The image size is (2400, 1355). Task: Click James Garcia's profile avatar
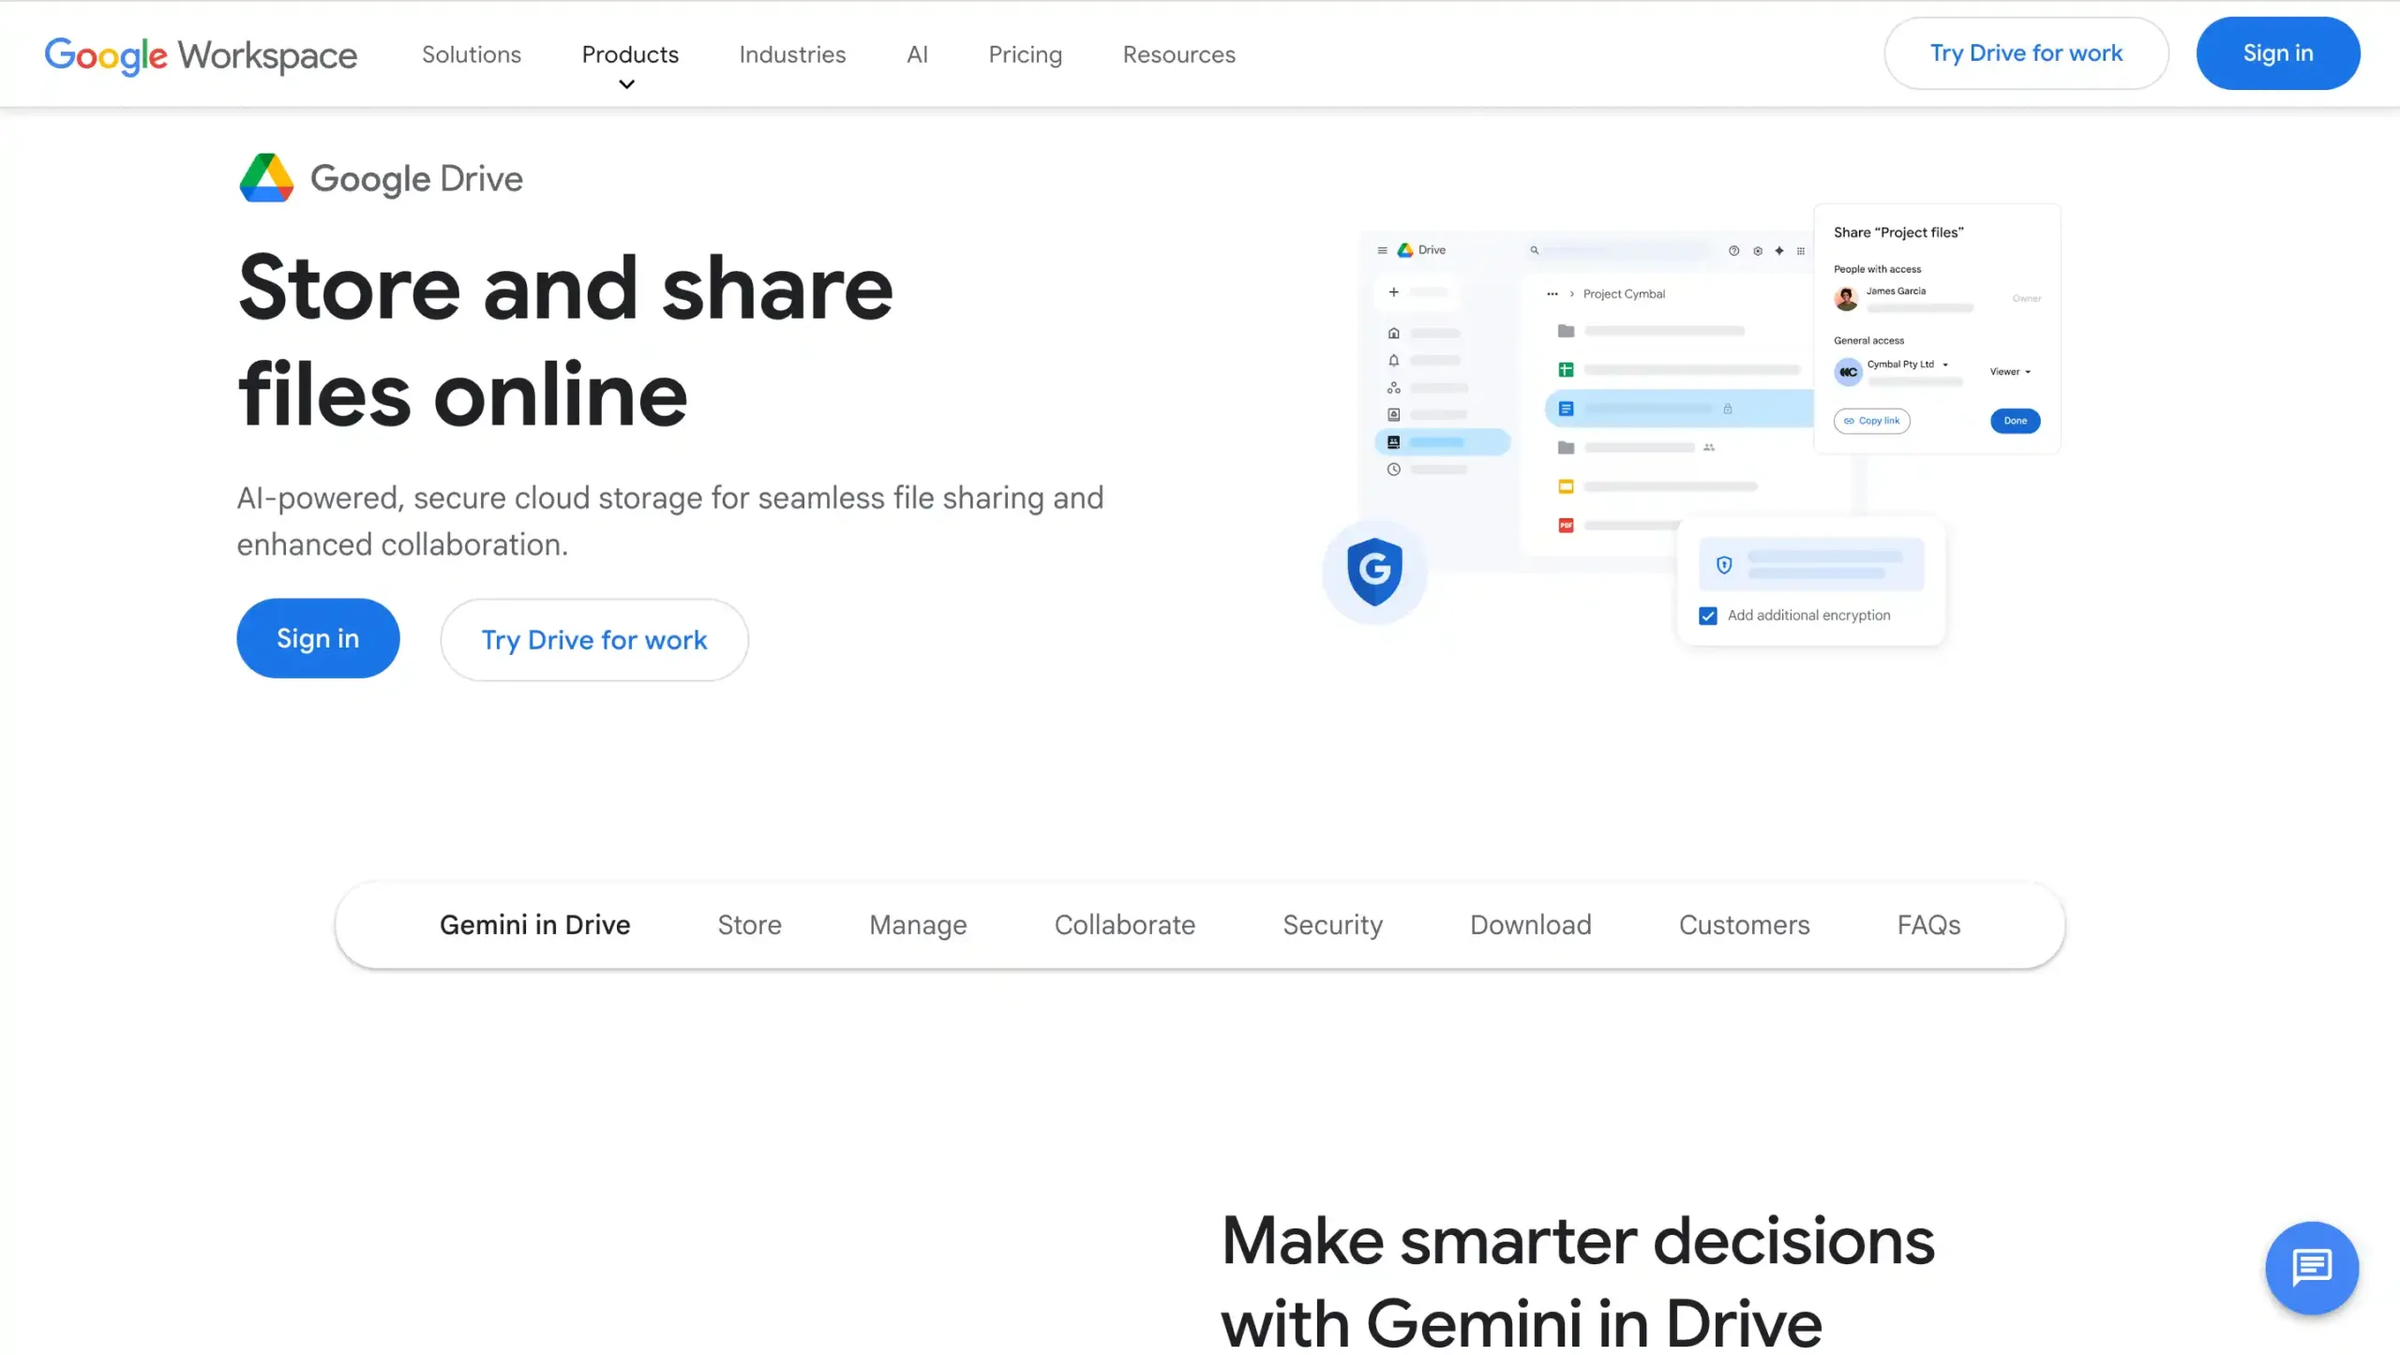click(x=1847, y=298)
